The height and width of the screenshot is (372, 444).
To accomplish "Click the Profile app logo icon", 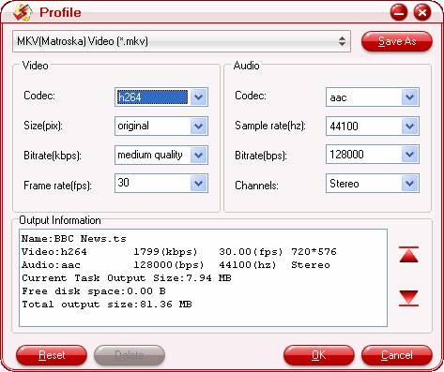I will click(x=23, y=13).
